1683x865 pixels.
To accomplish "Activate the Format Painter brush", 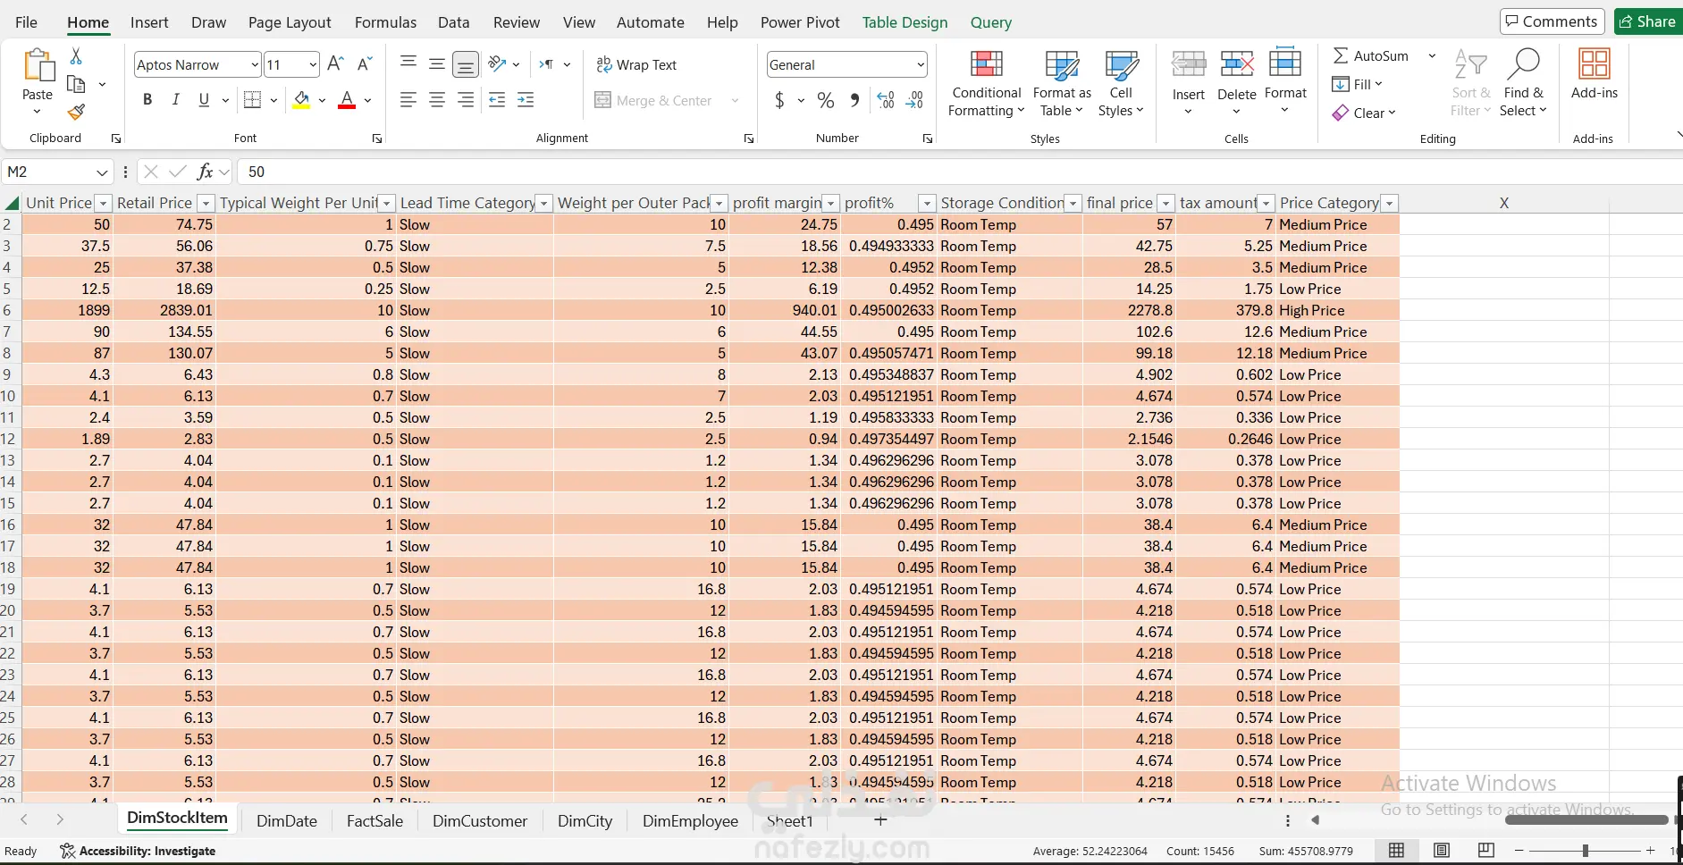I will (77, 112).
